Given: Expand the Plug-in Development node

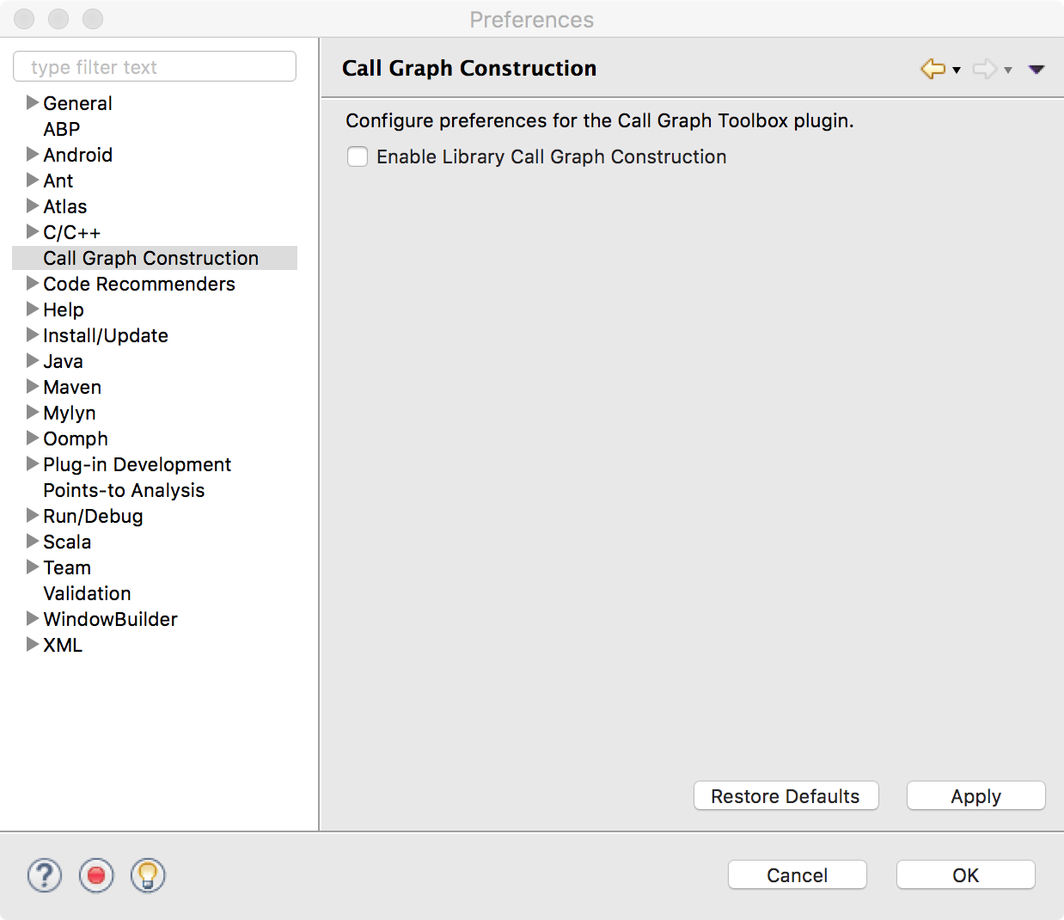Looking at the screenshot, I should click(33, 464).
